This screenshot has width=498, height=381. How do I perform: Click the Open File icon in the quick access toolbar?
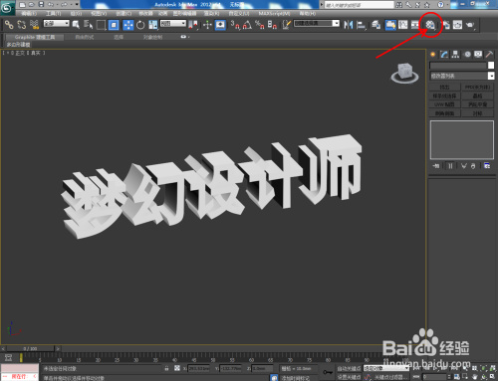(x=32, y=5)
